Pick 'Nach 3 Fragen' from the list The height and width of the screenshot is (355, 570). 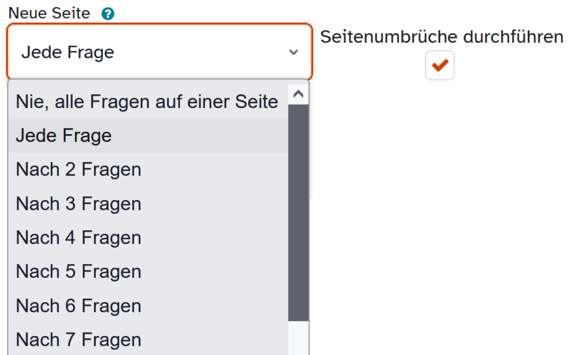coord(148,204)
